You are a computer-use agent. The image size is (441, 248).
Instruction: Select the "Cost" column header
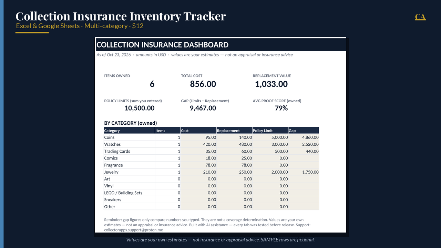pos(198,131)
